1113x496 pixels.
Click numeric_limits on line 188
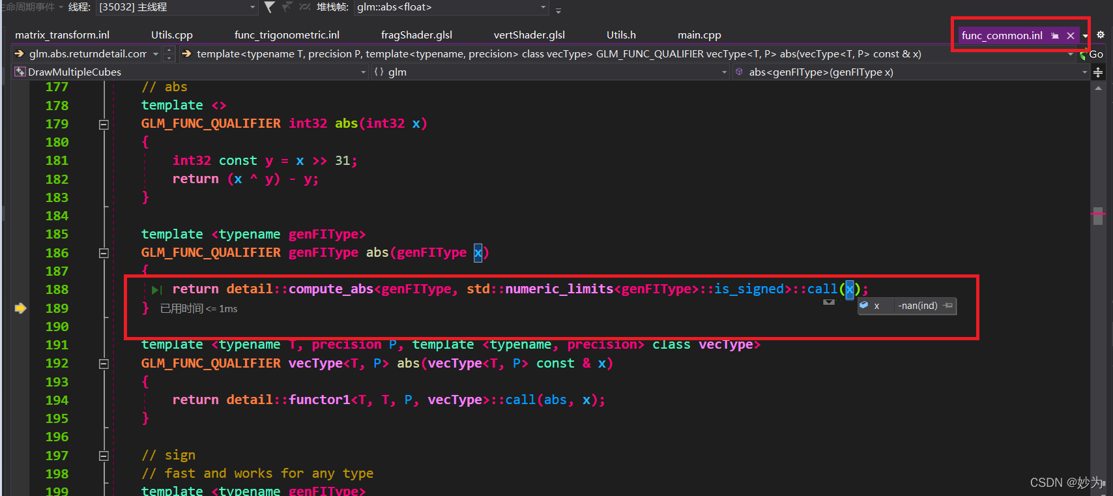tap(559, 289)
